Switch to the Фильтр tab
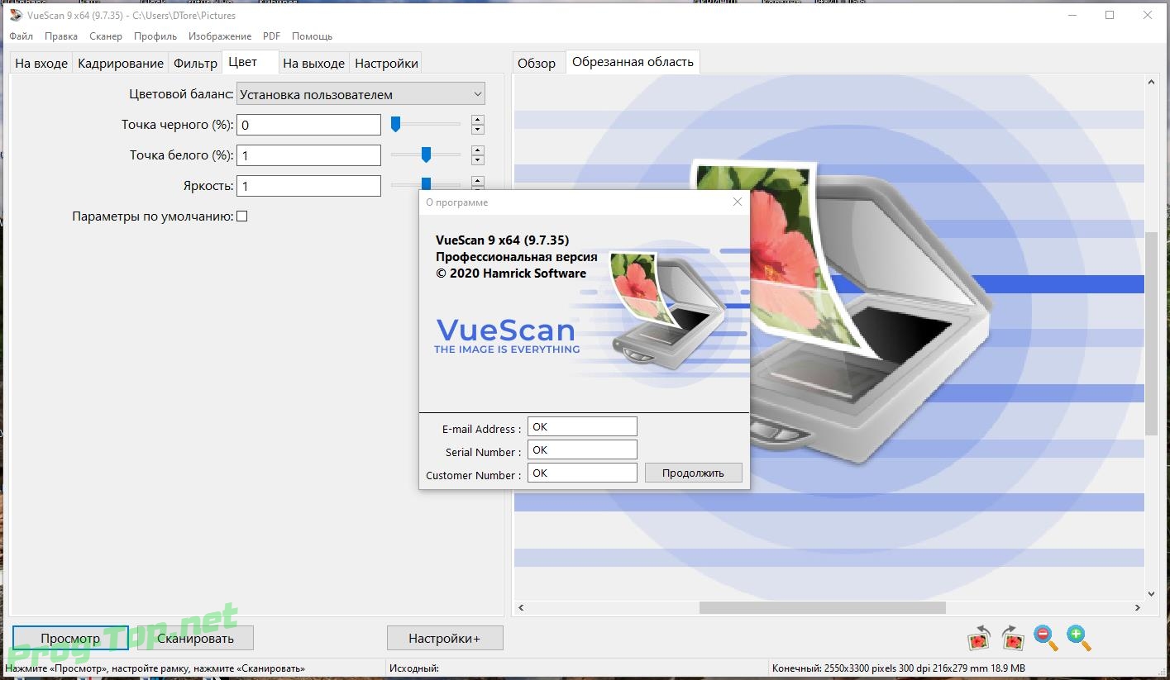1170x680 pixels. 195,63
